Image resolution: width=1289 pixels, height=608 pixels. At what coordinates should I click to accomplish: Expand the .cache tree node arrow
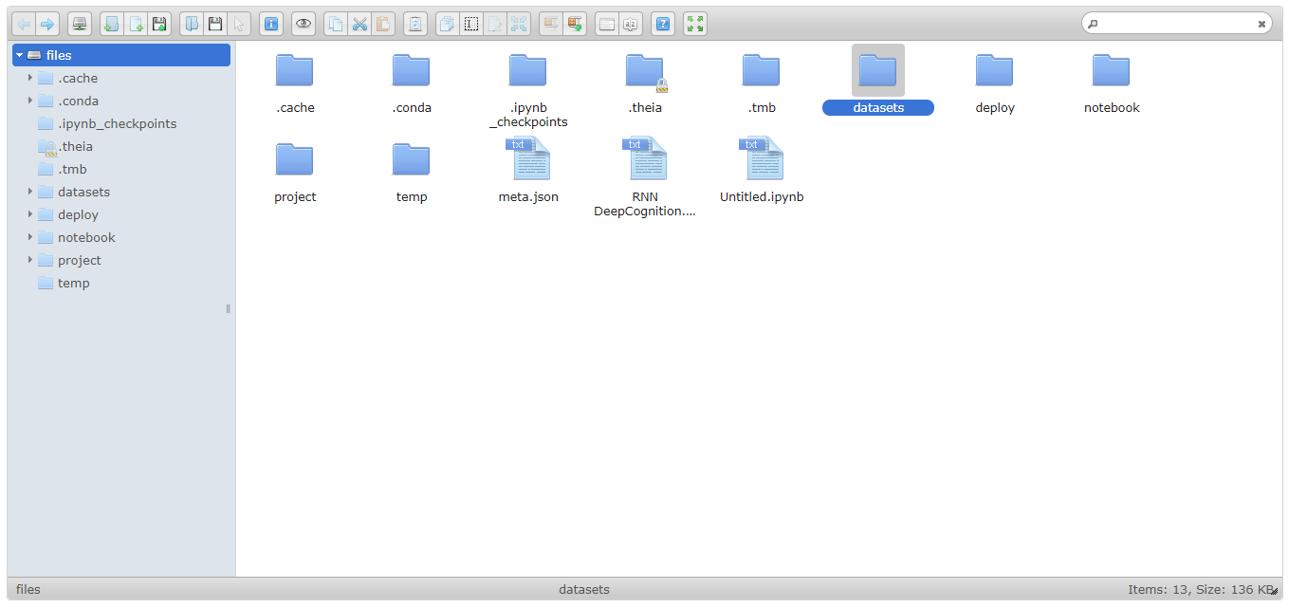pyautogui.click(x=30, y=78)
